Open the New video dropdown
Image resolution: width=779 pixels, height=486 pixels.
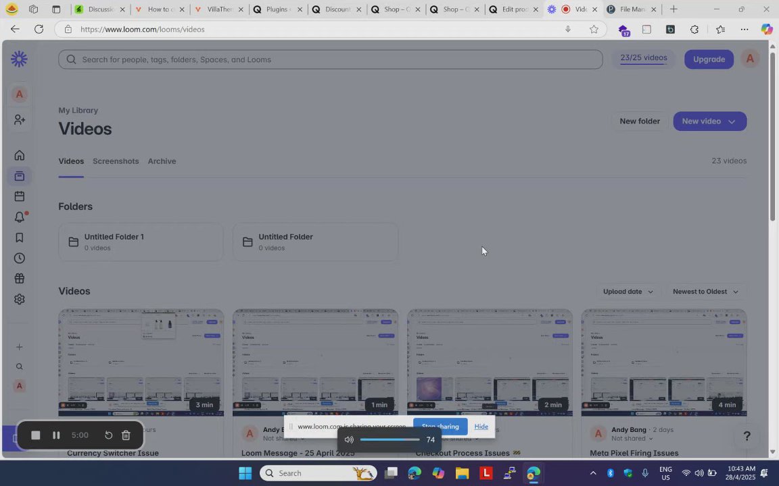(709, 122)
